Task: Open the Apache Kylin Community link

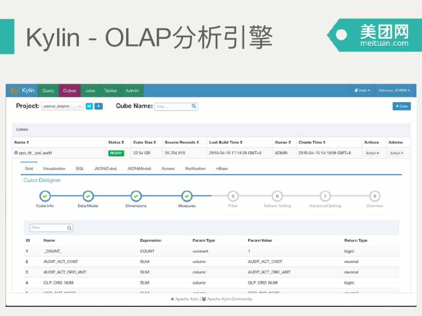Action: point(230,299)
